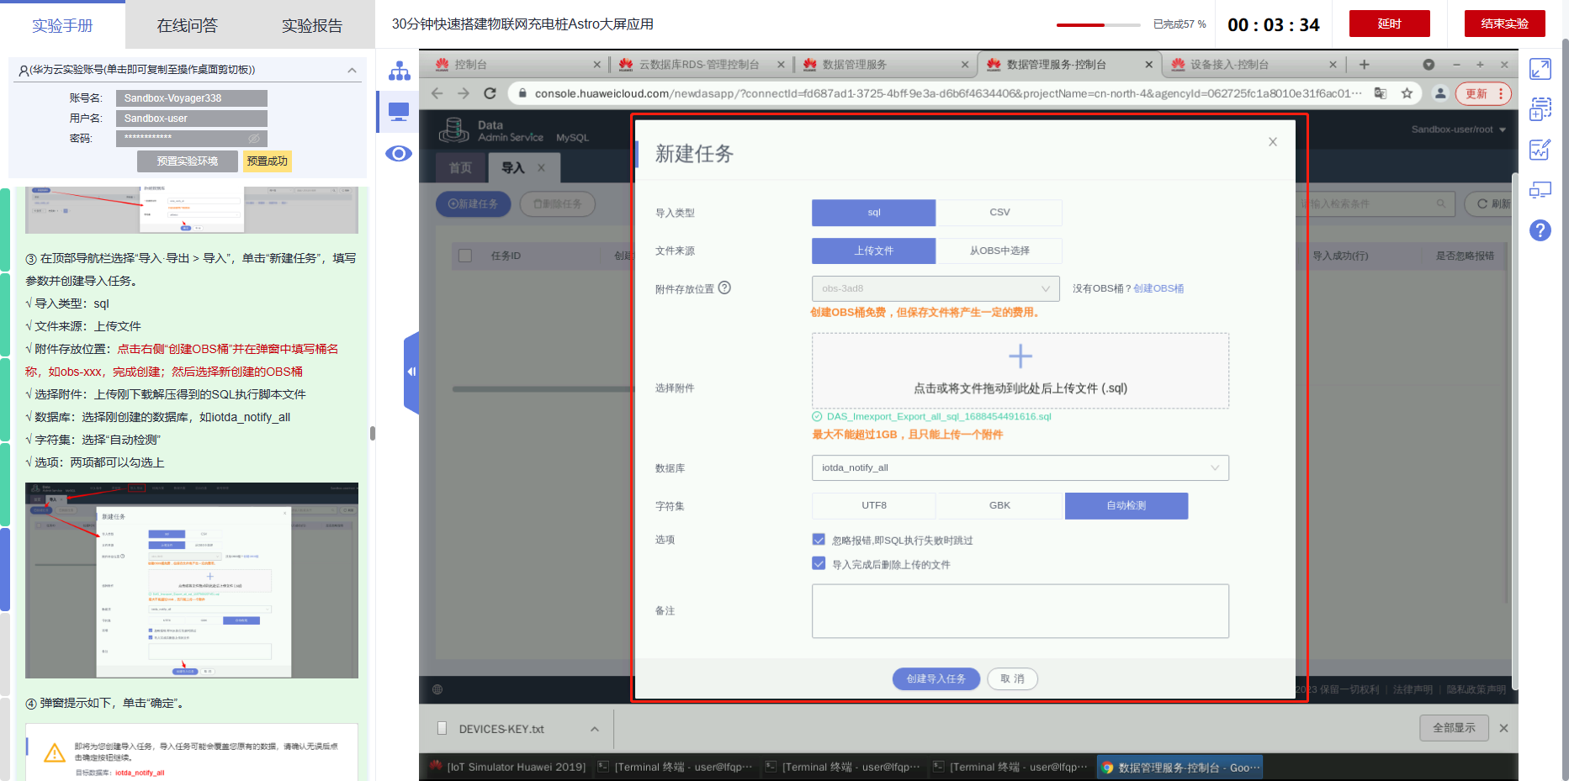Switch to the 设备接入-控制台 browser tab
The width and height of the screenshot is (1569, 781).
point(1254,65)
